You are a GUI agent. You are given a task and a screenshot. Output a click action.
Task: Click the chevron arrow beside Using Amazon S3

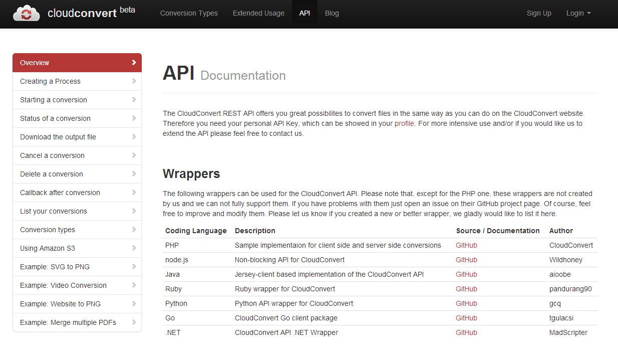(134, 248)
